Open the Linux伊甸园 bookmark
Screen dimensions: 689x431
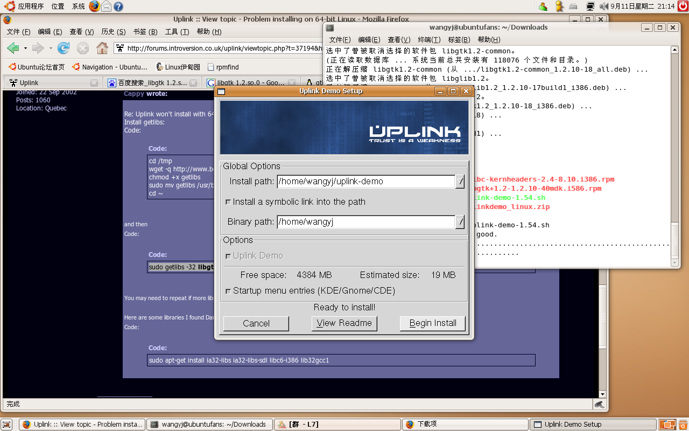(178, 67)
